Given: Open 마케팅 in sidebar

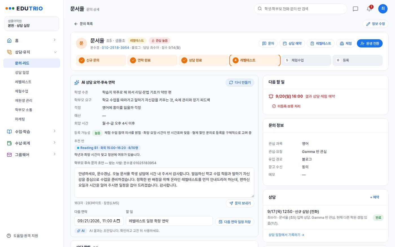Looking at the screenshot, I should click(32, 119).
